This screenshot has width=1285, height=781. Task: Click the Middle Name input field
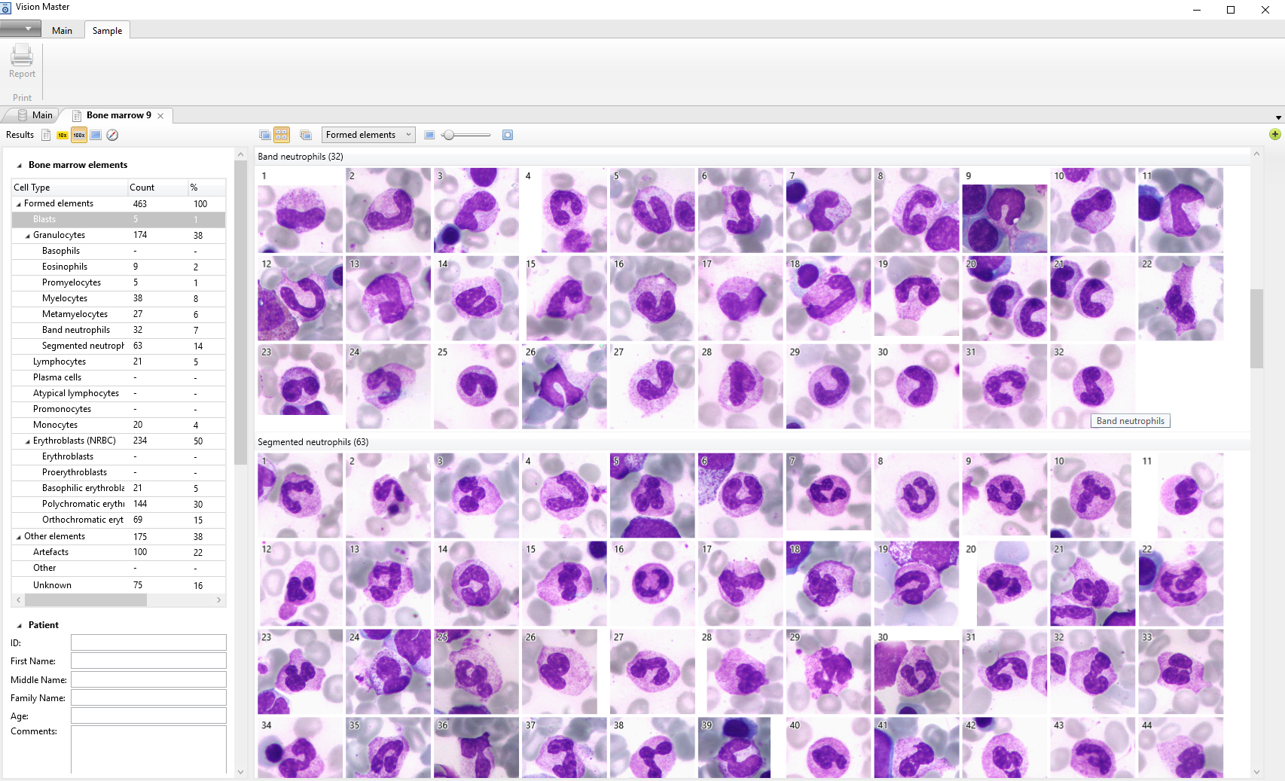(148, 679)
